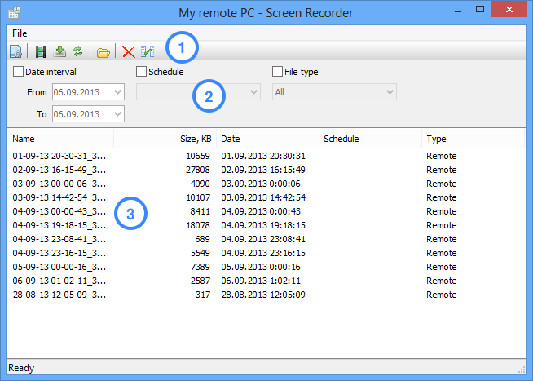Open the File type All dropdown

tap(390, 93)
